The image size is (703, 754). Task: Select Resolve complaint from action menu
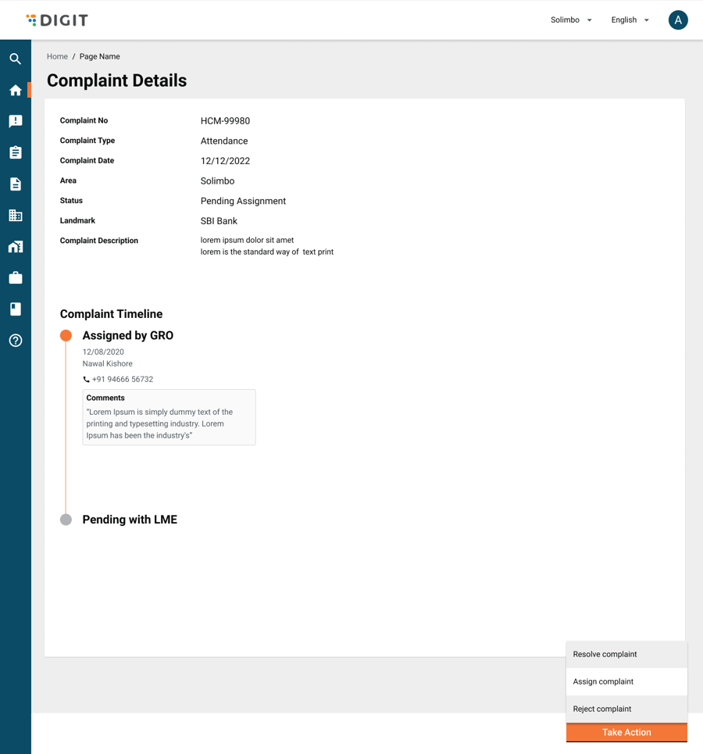[x=626, y=655]
